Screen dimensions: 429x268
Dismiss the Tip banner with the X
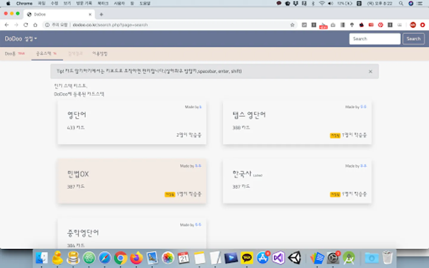[x=370, y=71]
